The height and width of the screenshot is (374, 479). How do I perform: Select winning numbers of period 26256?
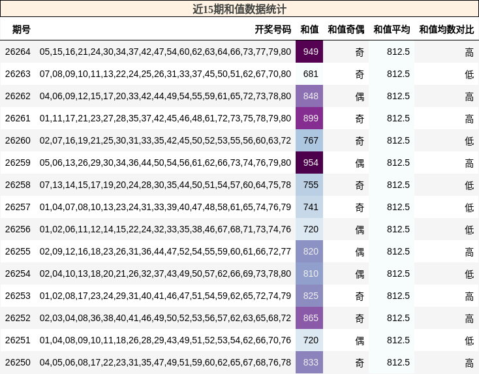coord(165,229)
